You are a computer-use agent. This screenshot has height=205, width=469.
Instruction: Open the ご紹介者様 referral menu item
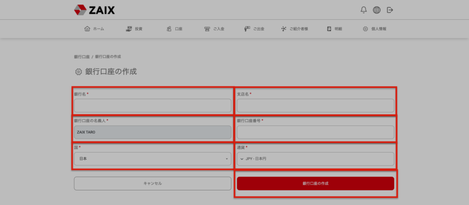294,29
